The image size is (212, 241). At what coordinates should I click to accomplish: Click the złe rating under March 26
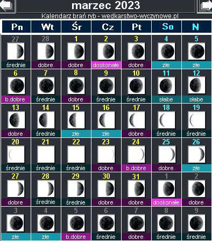pos(196,168)
